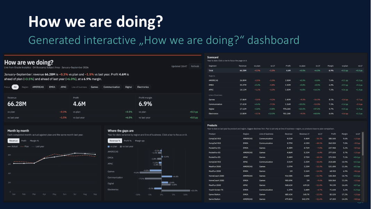371x209 pixels.
Task: Click the 4.6M Profit card value
Action: tap(79, 104)
